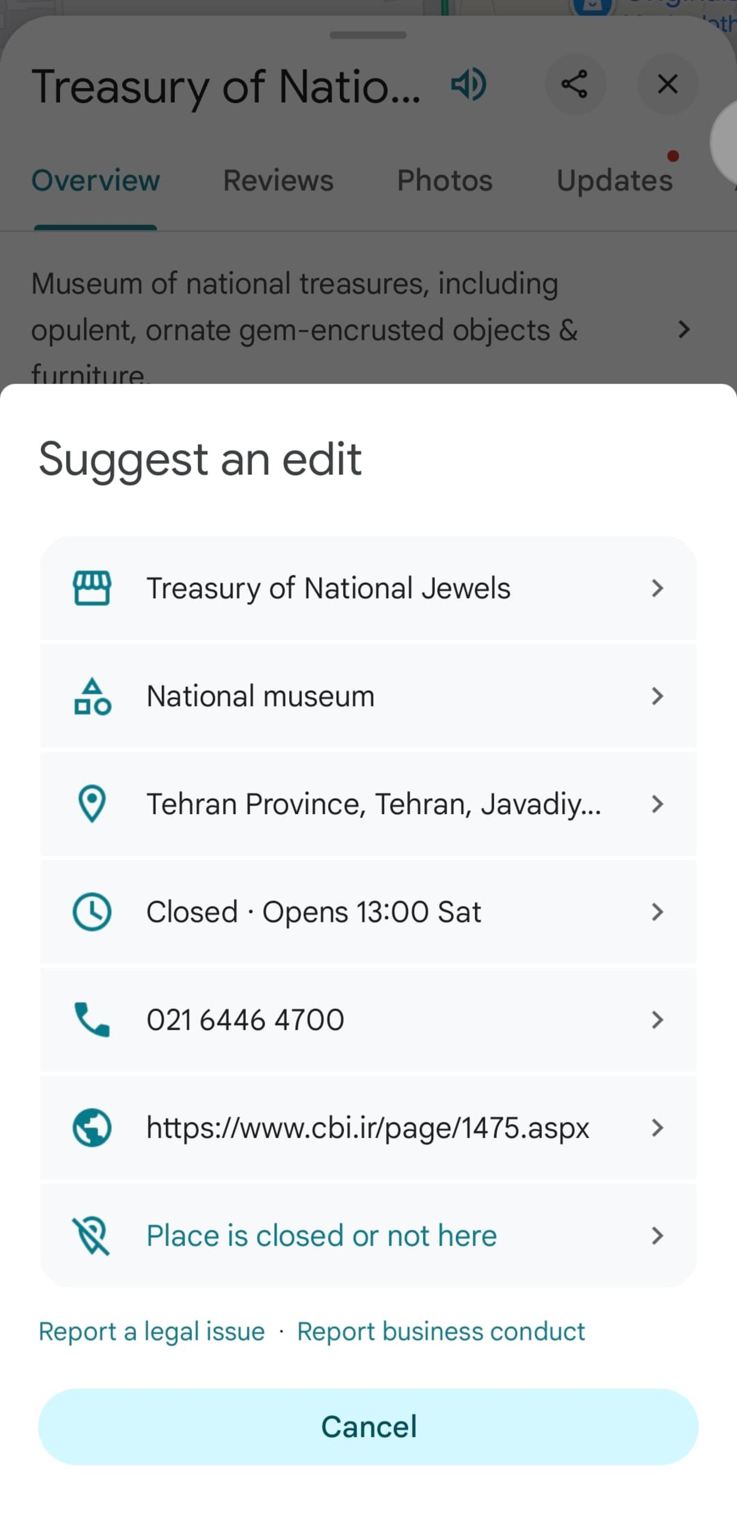
Task: Switch to the Reviews tab
Action: tap(279, 180)
